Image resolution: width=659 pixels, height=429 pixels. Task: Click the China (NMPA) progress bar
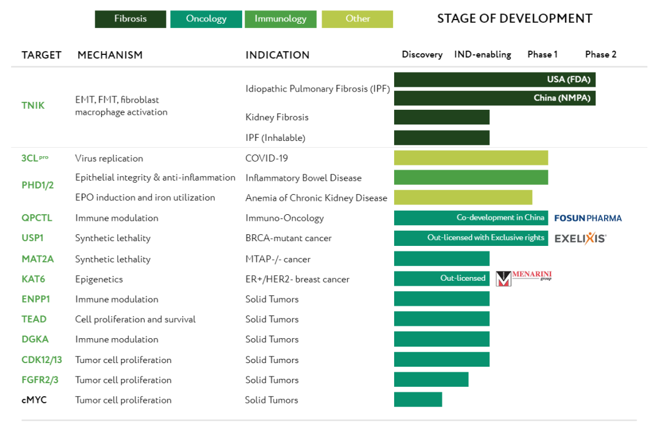pos(494,98)
